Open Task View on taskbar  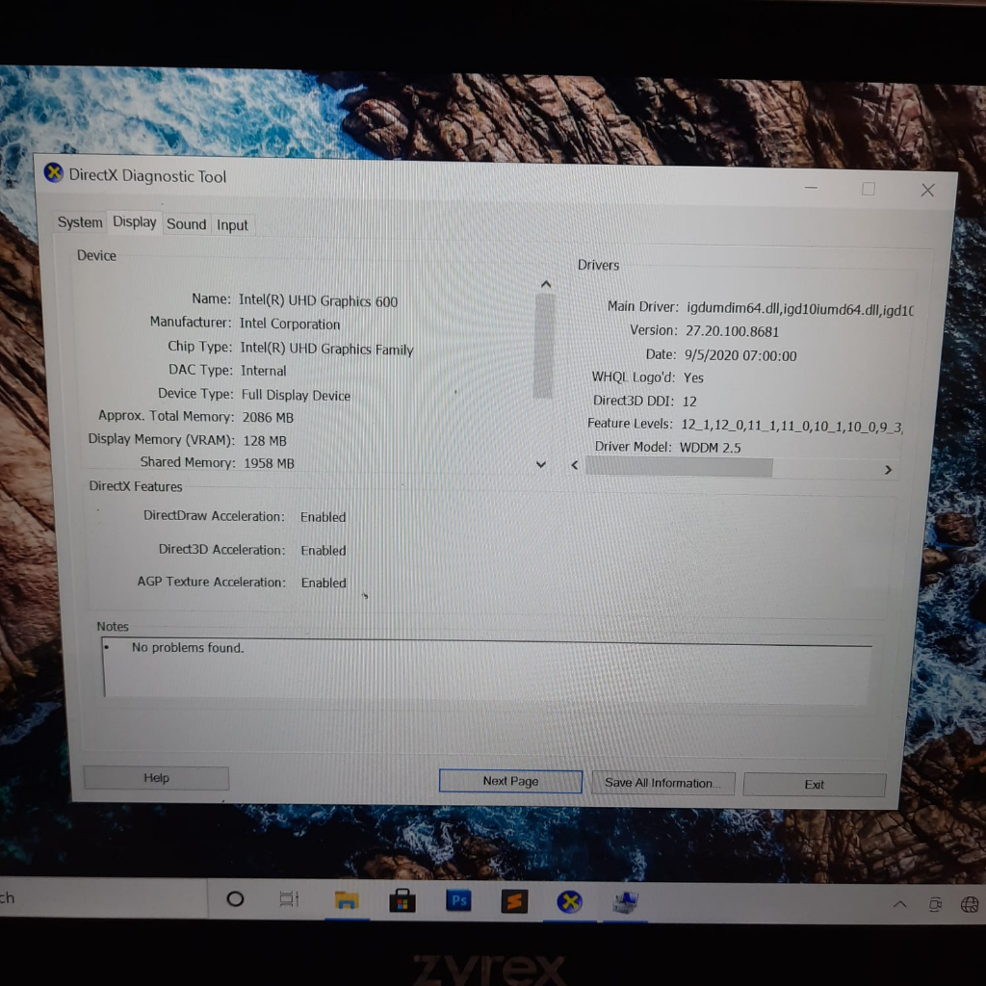pos(289,900)
